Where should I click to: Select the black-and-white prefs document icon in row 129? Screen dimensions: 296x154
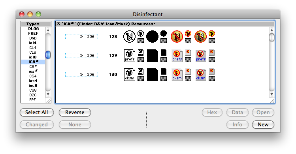click(130, 56)
